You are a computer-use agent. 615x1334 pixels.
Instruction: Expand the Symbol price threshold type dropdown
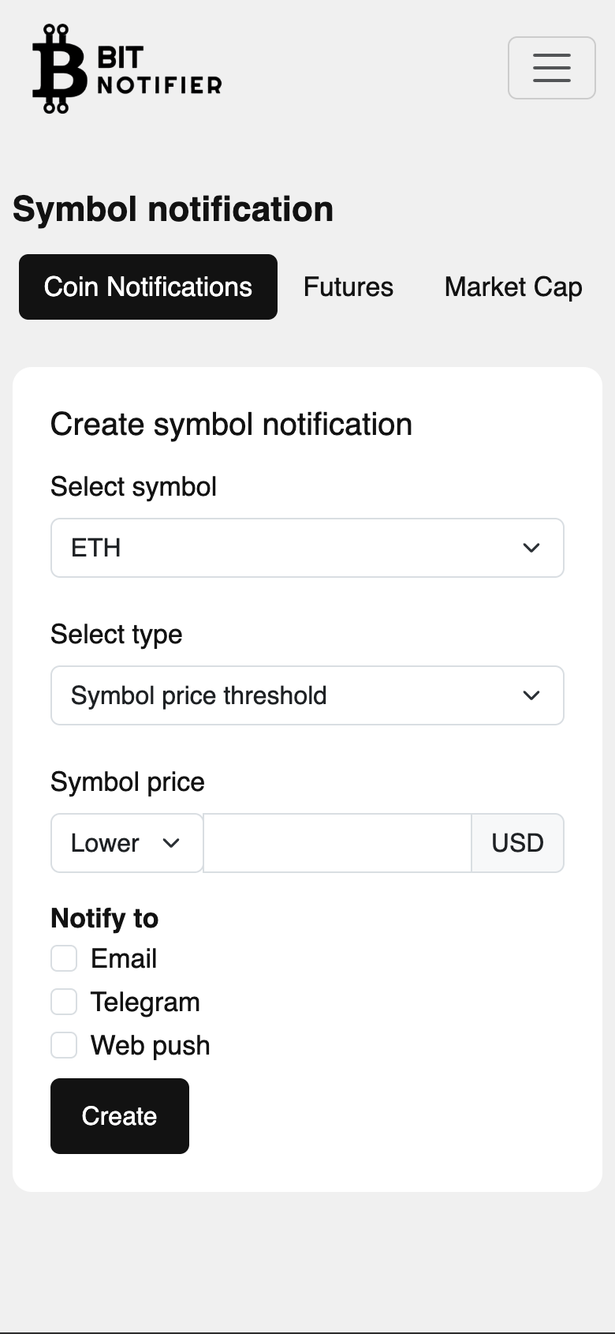click(307, 695)
